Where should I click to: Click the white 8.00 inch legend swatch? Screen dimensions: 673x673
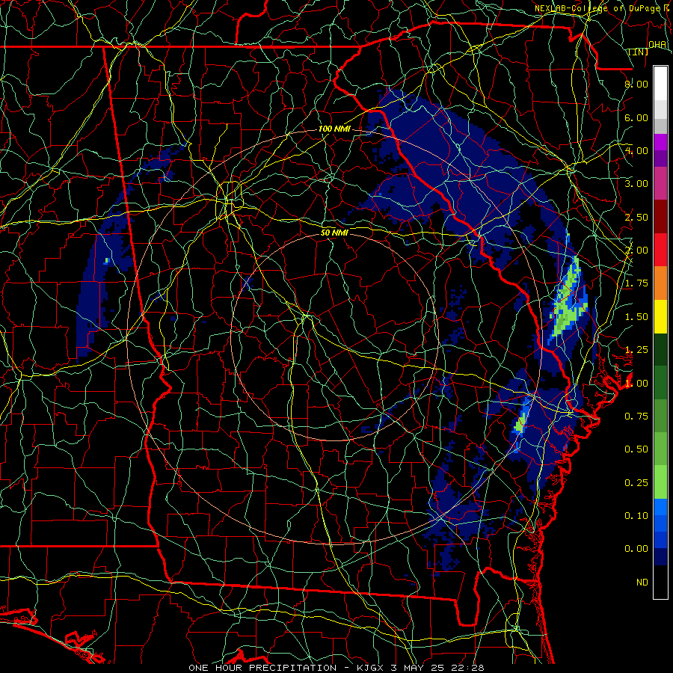pyautogui.click(x=660, y=84)
